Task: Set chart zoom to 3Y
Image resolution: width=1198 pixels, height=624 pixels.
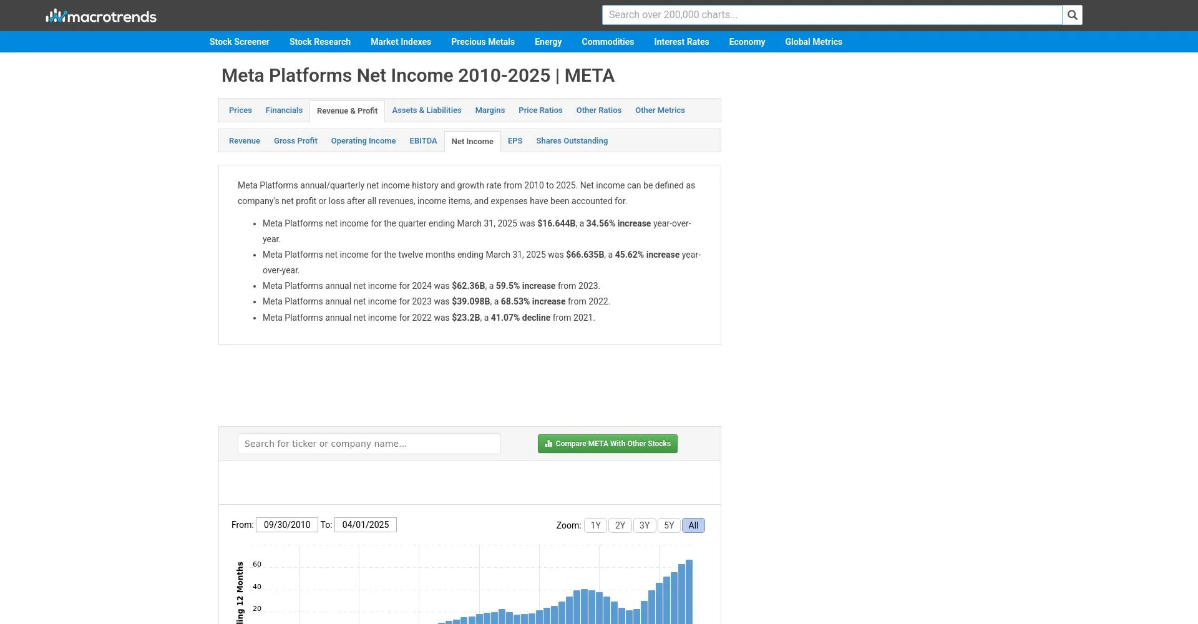Action: (x=645, y=525)
